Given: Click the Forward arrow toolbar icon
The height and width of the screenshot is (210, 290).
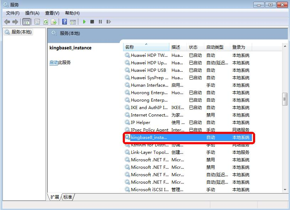Looking at the screenshot, I should pos(15,22).
